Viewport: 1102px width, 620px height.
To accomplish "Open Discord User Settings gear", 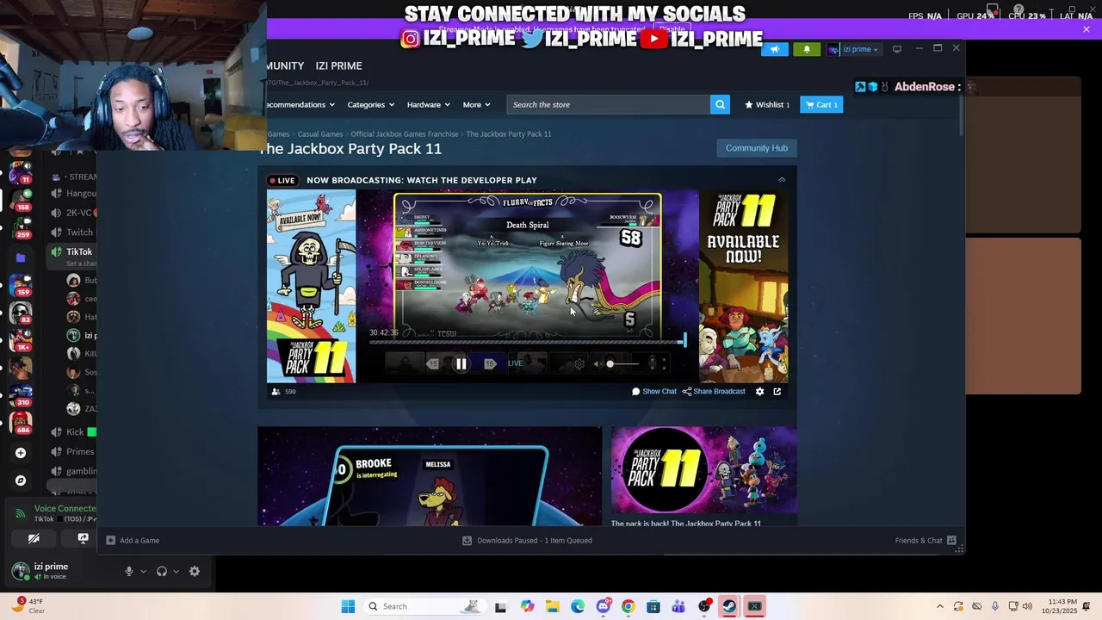I will [x=195, y=572].
